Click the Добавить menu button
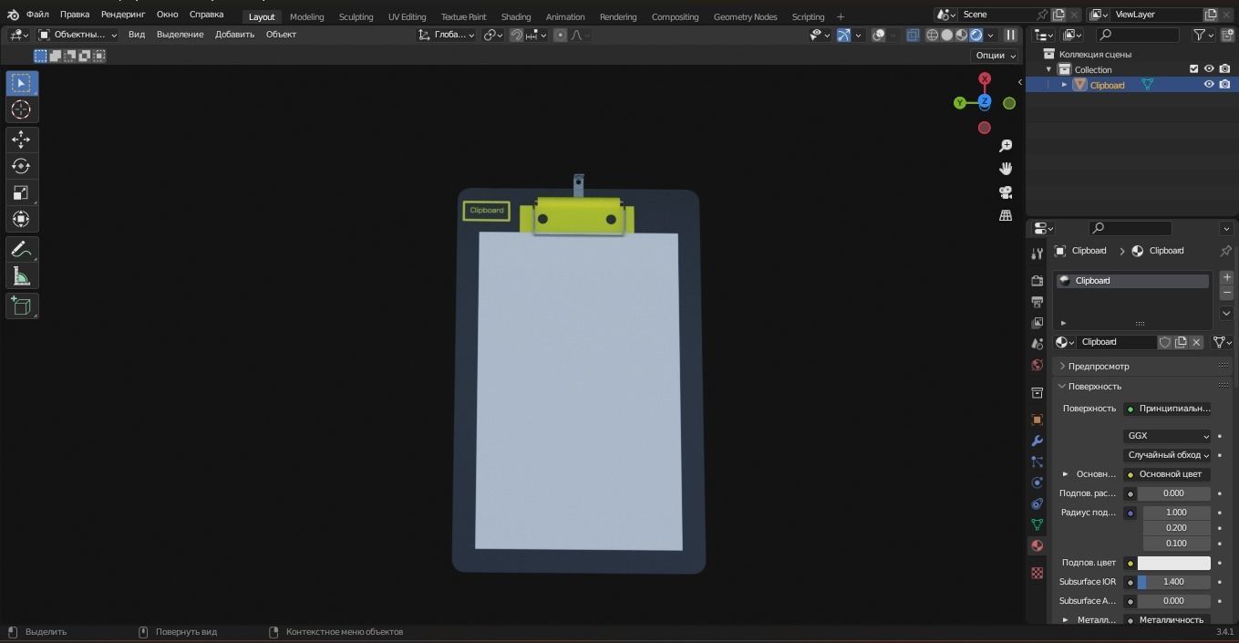The width and height of the screenshot is (1239, 643). [233, 34]
